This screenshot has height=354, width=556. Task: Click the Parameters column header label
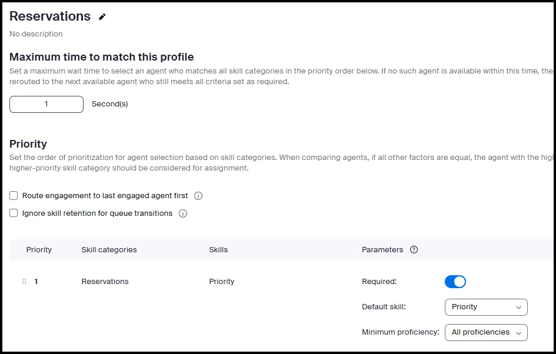coord(382,250)
